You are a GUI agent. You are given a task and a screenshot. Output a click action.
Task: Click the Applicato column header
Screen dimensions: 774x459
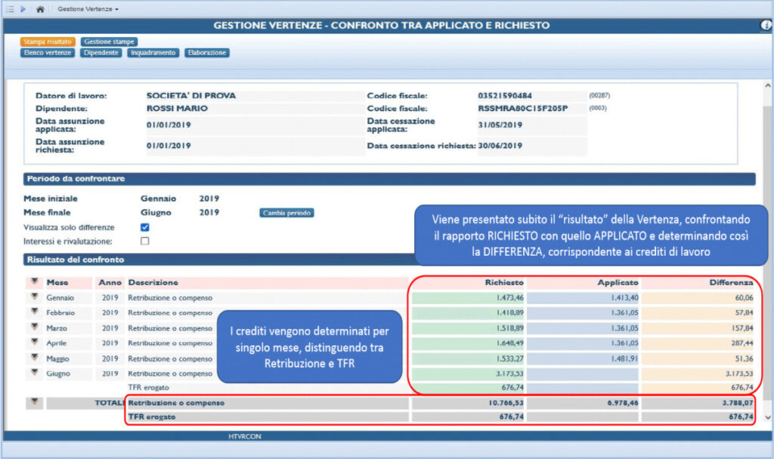pos(618,282)
